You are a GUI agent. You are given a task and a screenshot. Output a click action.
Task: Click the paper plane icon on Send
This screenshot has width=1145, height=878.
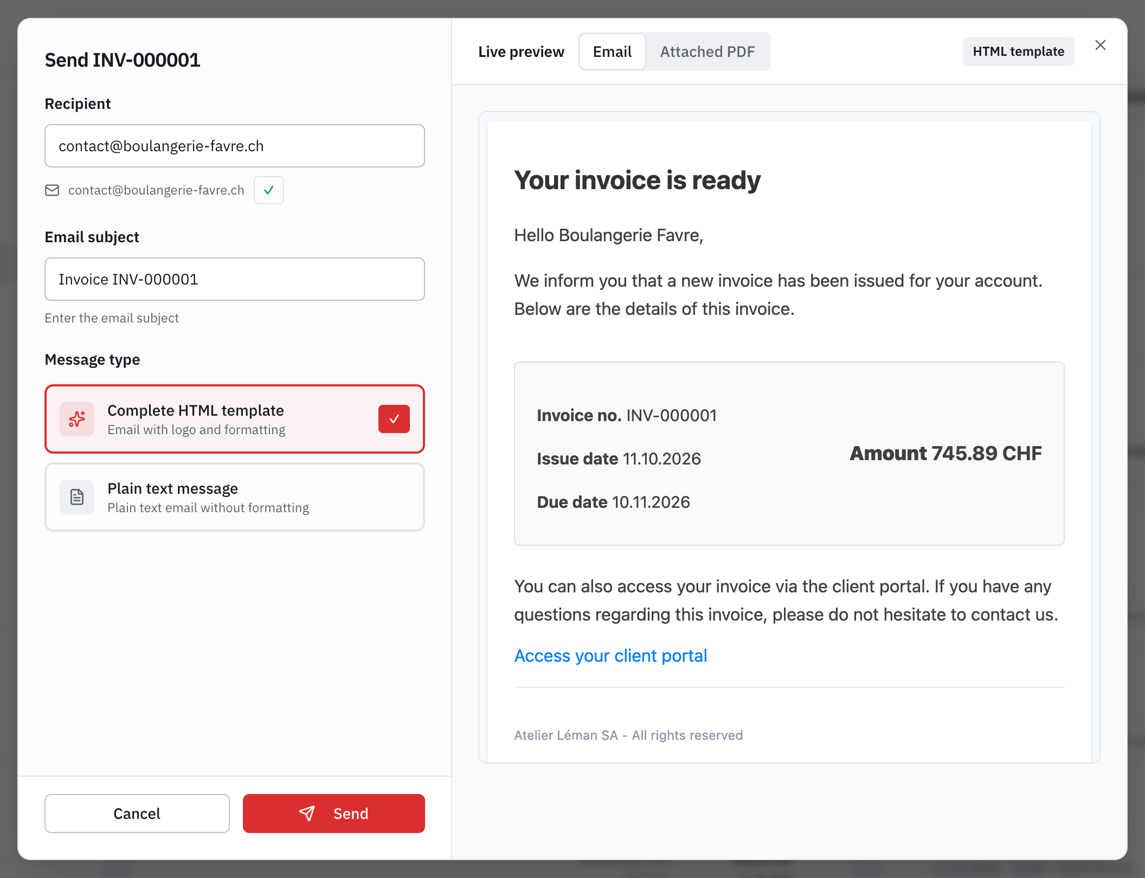click(x=307, y=814)
